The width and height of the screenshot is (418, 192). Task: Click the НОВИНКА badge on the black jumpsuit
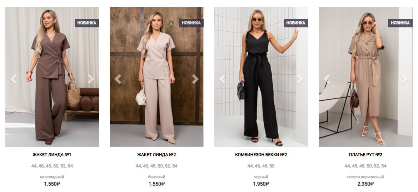pos(296,23)
